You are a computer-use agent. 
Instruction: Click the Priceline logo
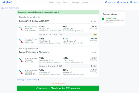point(7,2)
